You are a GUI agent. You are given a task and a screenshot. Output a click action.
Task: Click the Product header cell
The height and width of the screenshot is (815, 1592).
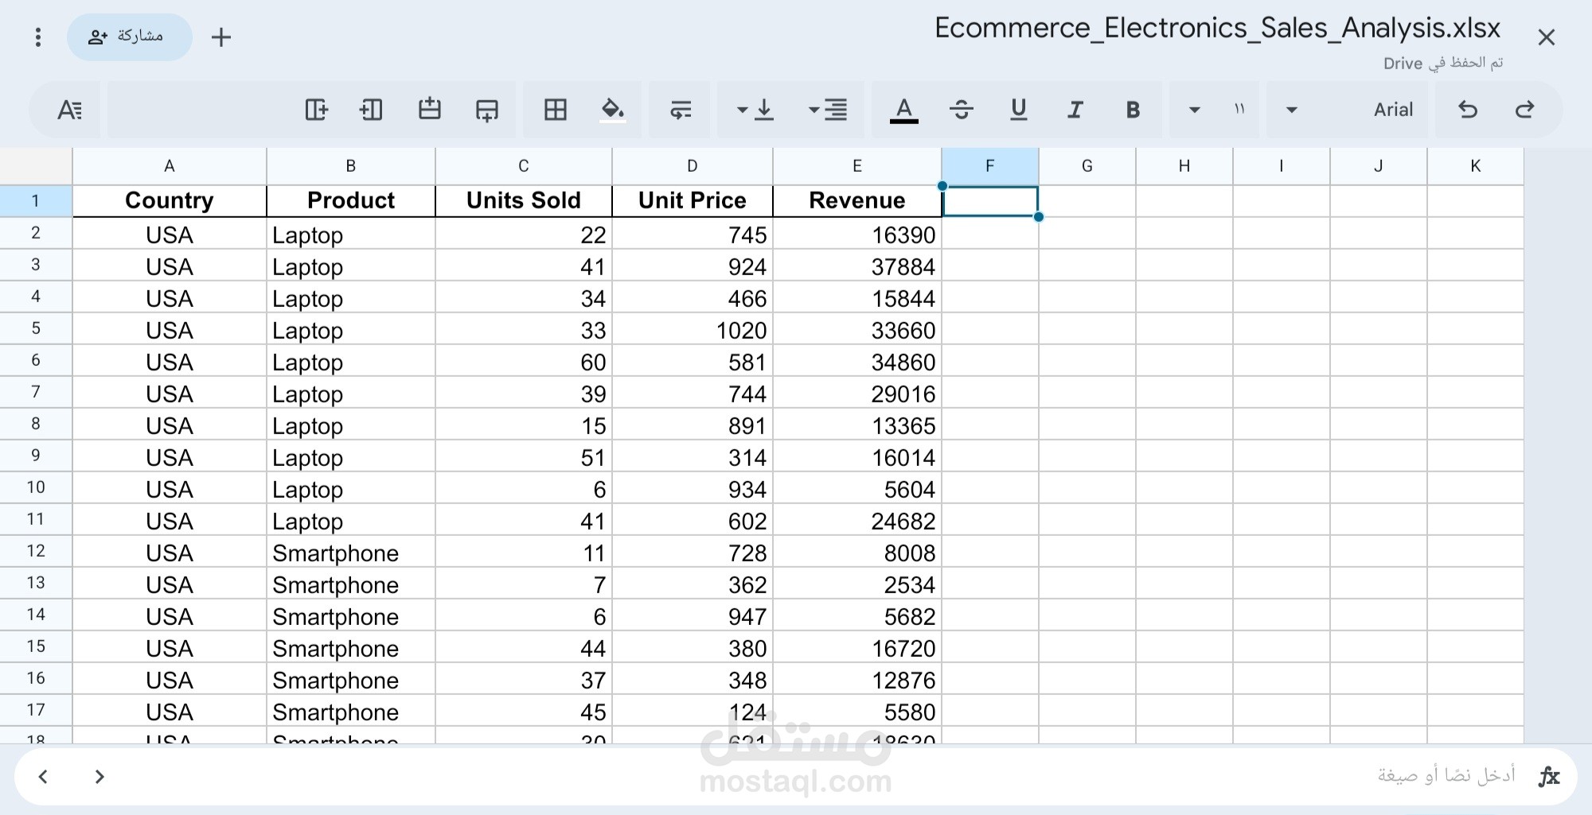click(351, 201)
